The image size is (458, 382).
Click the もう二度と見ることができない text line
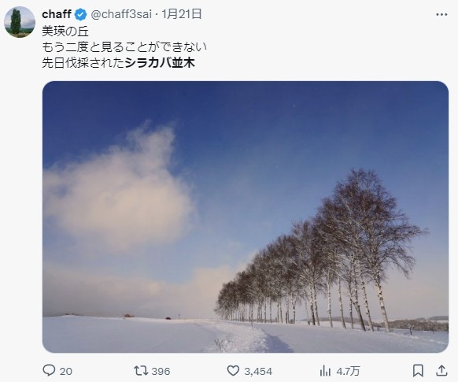124,46
